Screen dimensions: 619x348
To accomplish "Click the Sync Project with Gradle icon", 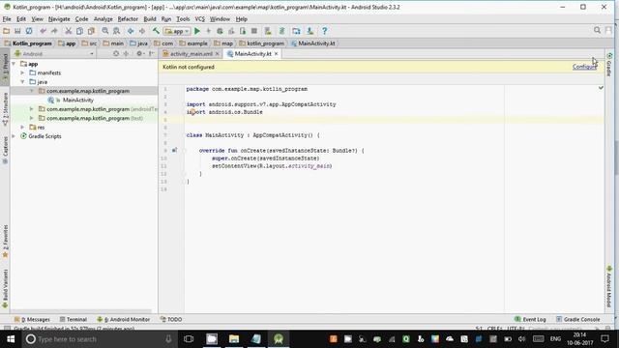I will [x=281, y=31].
